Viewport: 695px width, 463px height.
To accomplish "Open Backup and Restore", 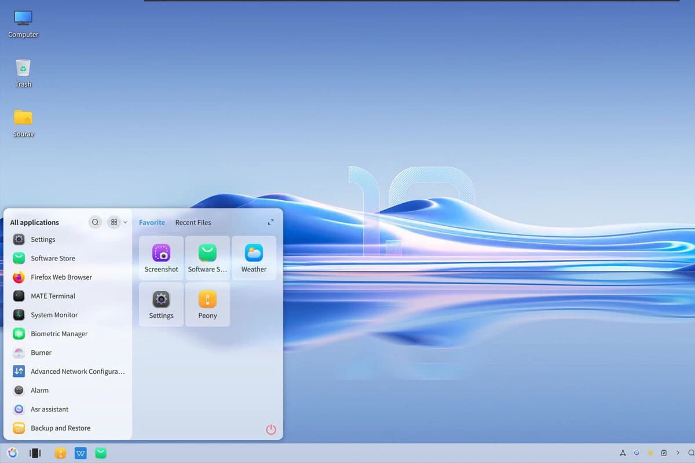I will [68, 428].
